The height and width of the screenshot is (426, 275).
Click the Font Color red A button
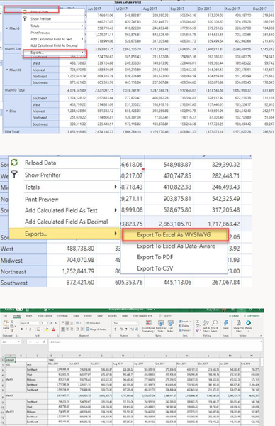[x=53, y=329]
